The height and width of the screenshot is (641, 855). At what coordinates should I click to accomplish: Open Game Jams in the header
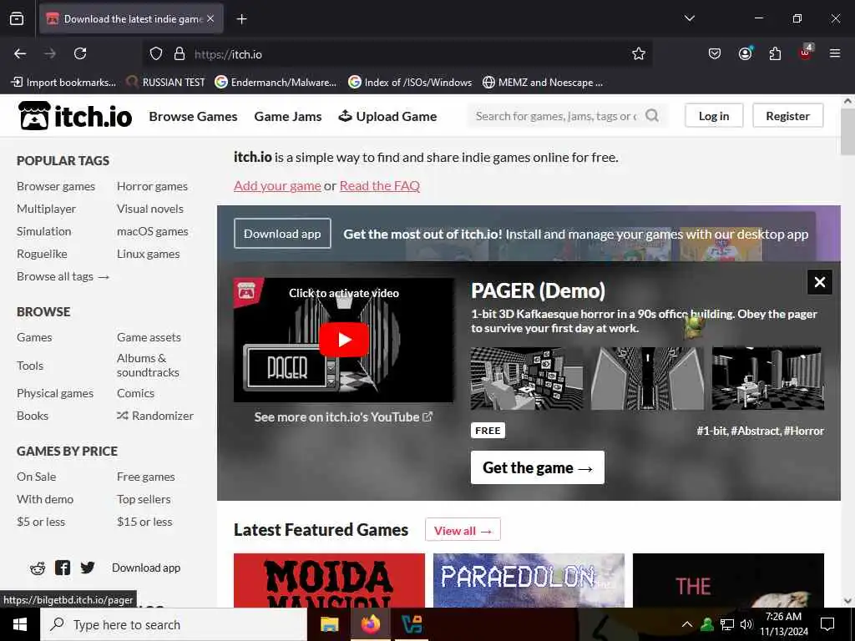tap(288, 116)
